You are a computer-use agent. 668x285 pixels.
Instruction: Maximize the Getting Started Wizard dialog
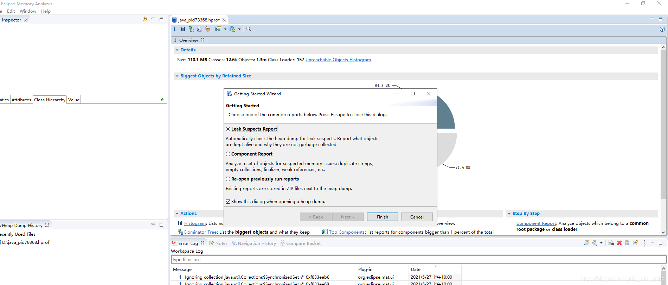(x=413, y=94)
